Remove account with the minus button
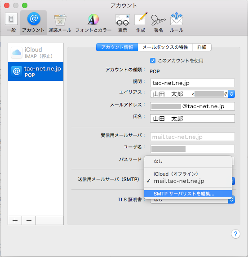This screenshot has width=248, height=257. (29, 221)
